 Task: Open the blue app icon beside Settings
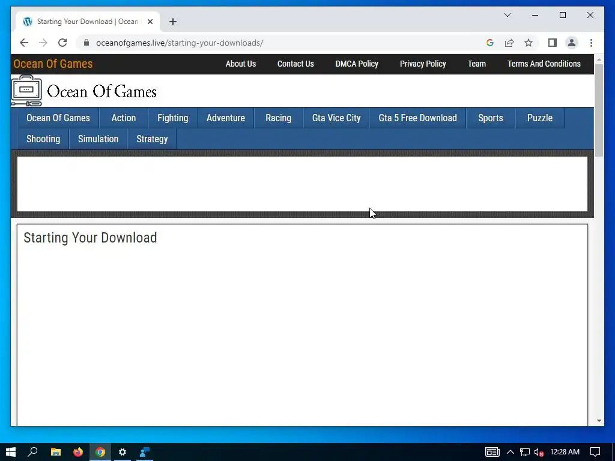click(x=145, y=452)
